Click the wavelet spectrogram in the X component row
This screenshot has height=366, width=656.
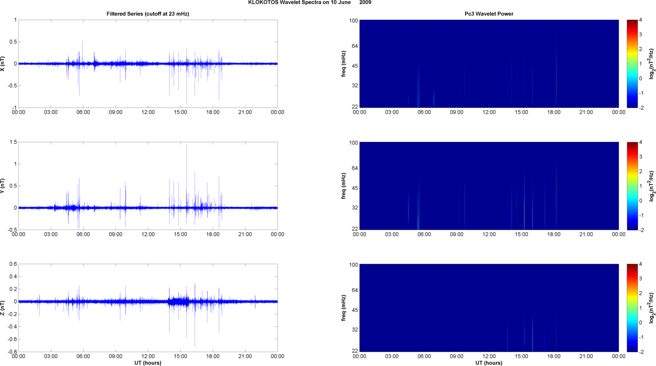489,64
